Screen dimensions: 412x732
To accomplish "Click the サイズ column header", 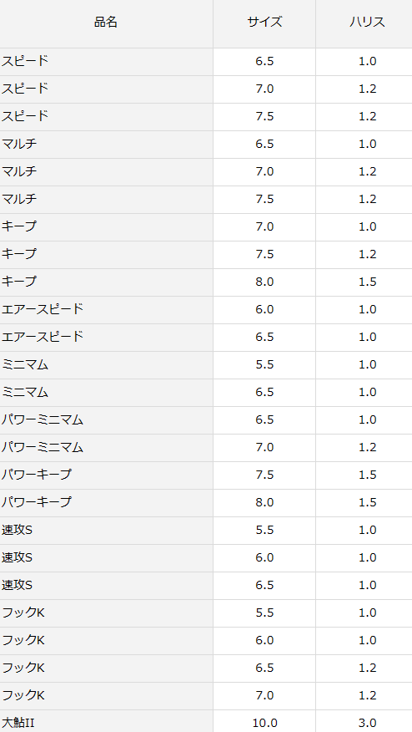I will coord(264,22).
